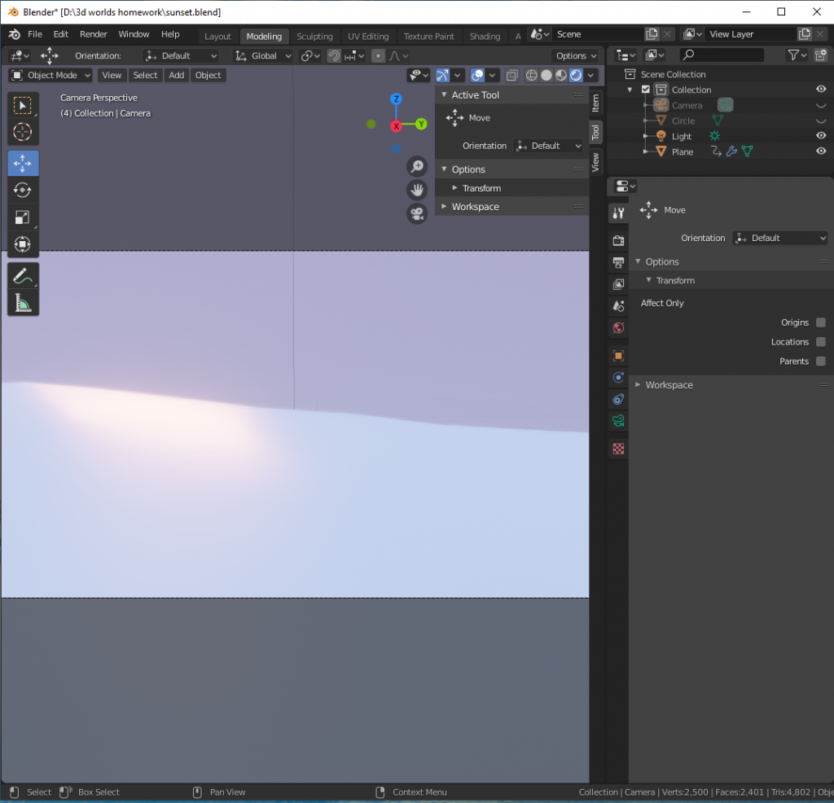Enable the Locations checkbox
This screenshot has width=834, height=803.
(820, 342)
